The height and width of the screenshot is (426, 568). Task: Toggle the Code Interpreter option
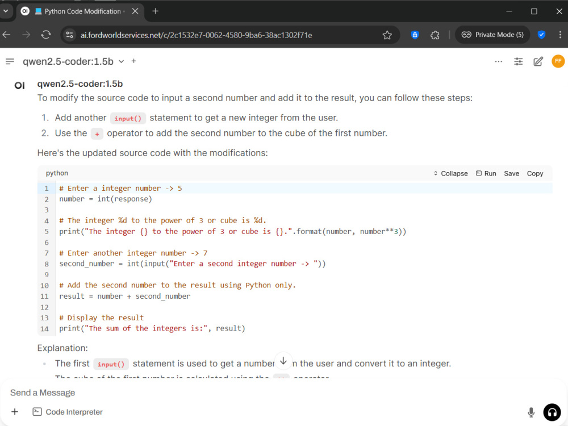(x=68, y=412)
